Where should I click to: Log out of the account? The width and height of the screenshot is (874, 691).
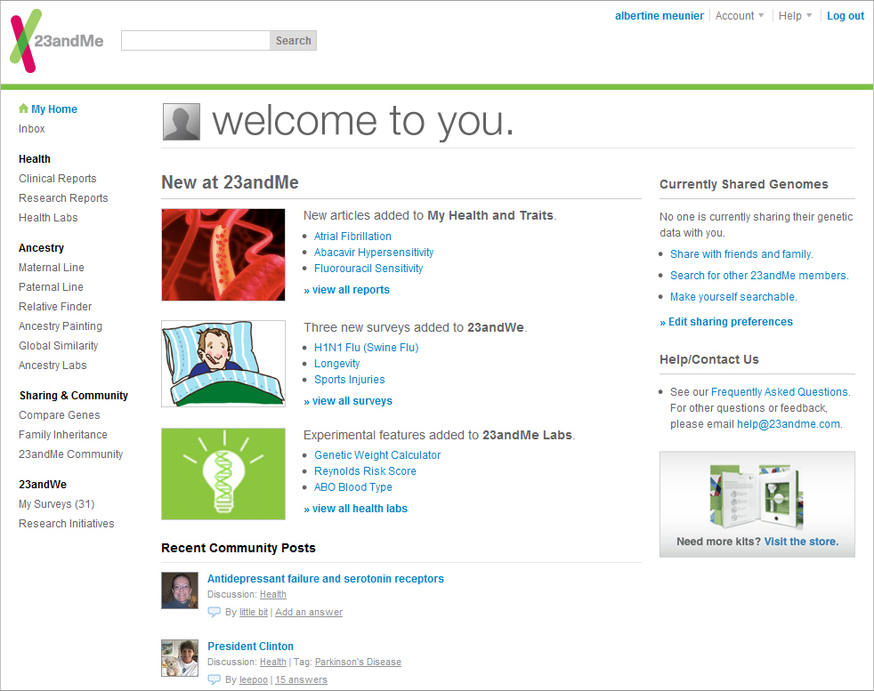pos(845,16)
